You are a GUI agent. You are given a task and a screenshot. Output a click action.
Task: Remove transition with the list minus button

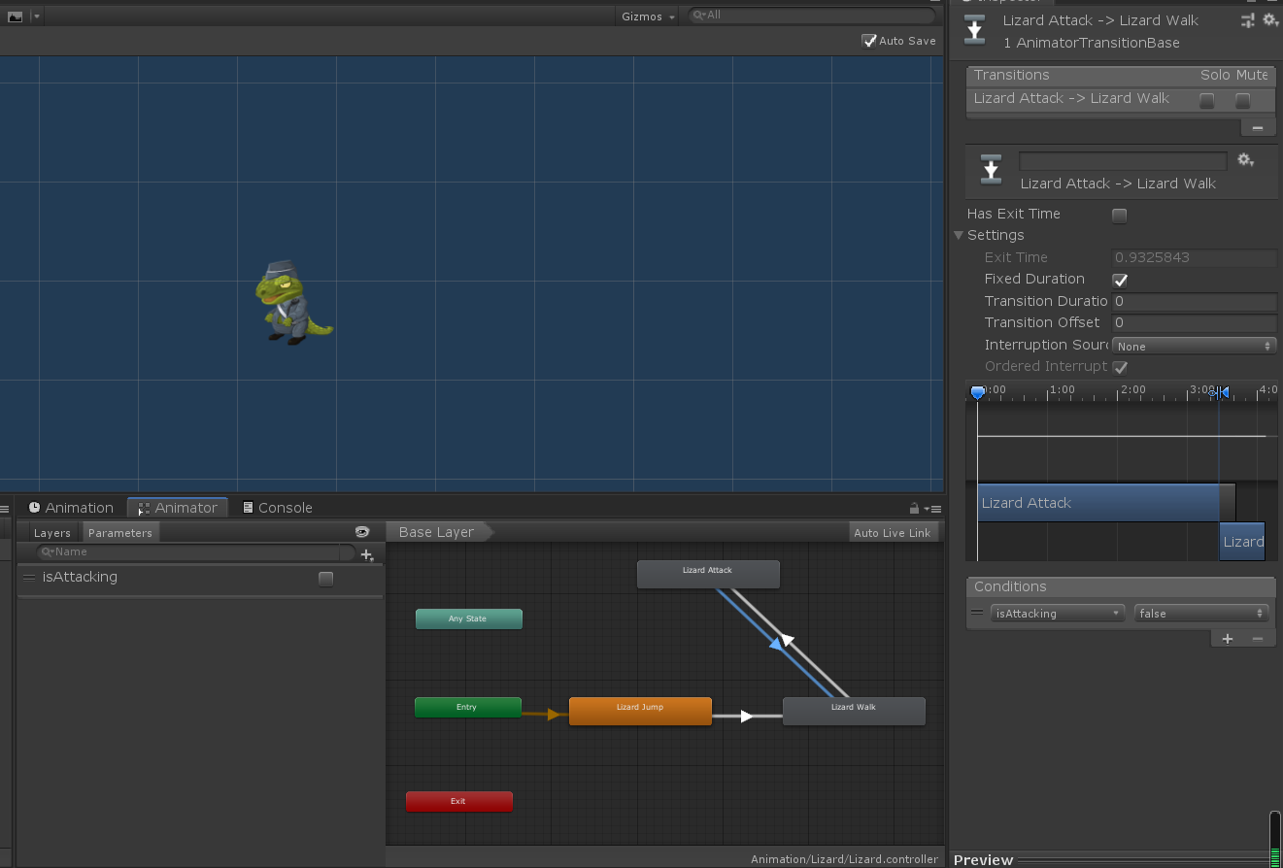1258,127
